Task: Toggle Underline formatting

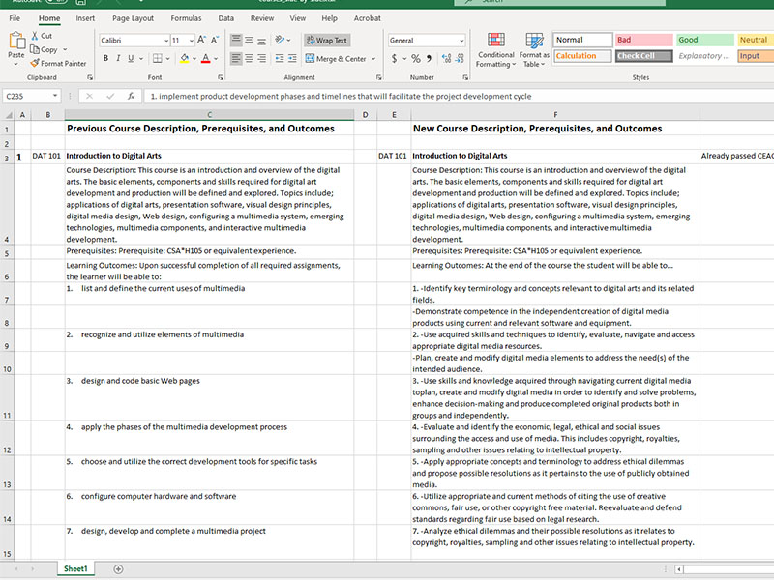Action: pyautogui.click(x=131, y=58)
